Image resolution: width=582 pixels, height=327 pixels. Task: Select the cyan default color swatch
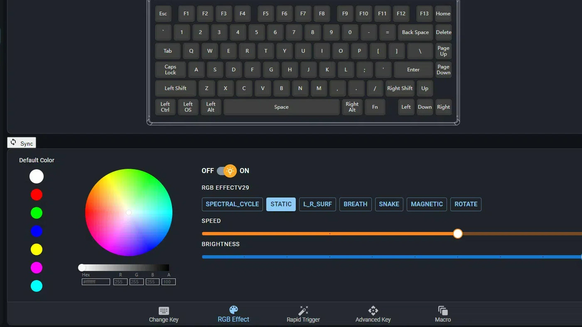coord(37,286)
